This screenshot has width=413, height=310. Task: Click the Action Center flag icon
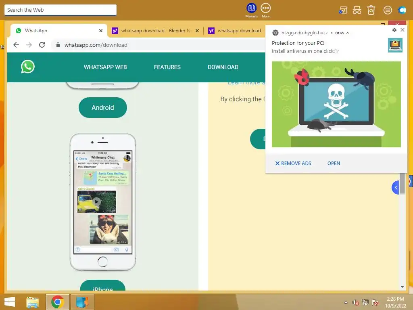pos(375,302)
